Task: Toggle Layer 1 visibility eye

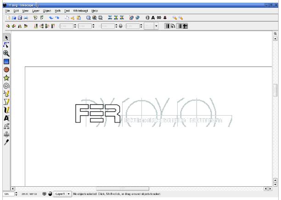Action: click(x=44, y=194)
